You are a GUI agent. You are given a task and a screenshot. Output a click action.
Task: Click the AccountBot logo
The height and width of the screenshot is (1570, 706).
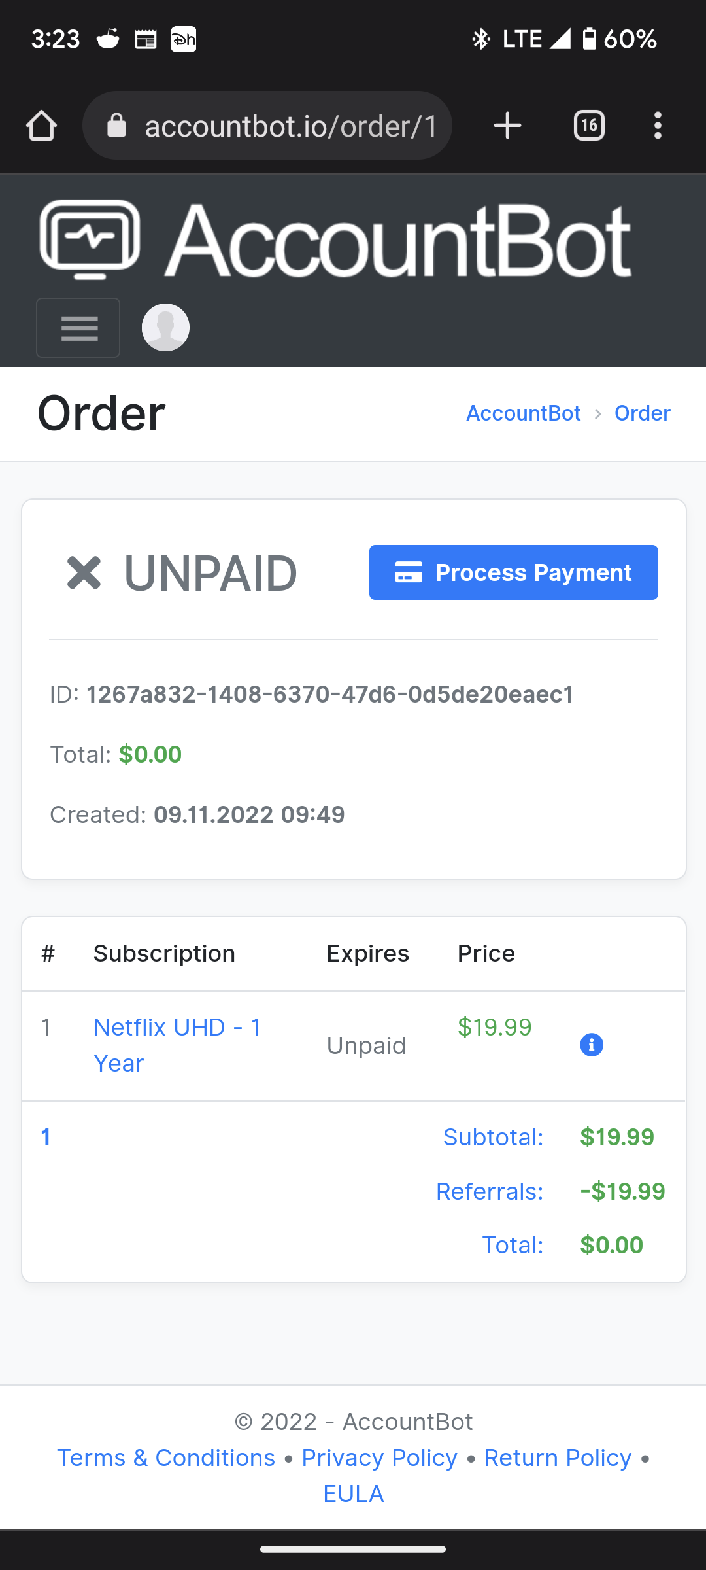click(x=335, y=240)
